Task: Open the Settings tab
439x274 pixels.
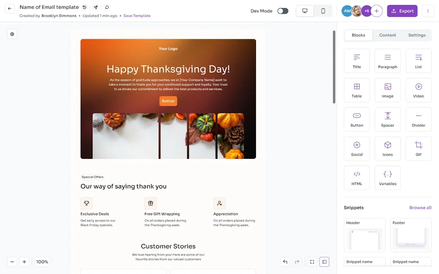Action: pos(417,35)
